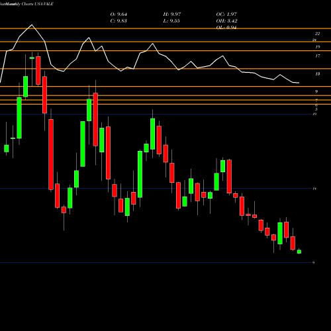Click the right end of the white indicator line
The height and width of the screenshot is (331, 331).
pyautogui.click(x=299, y=83)
